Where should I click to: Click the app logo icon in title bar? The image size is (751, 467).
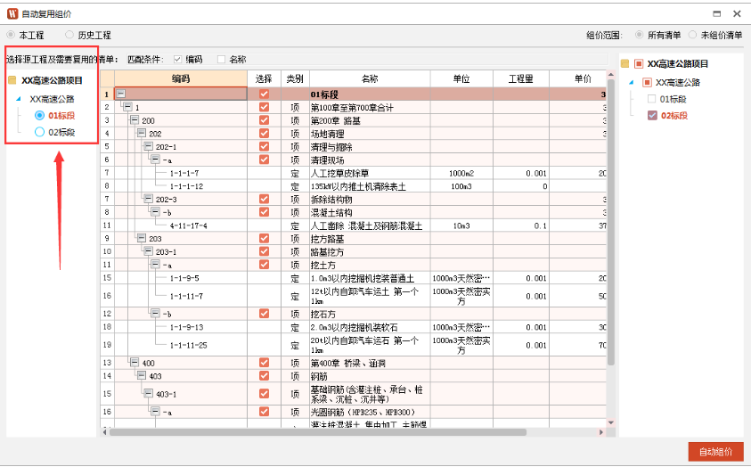coord(11,14)
